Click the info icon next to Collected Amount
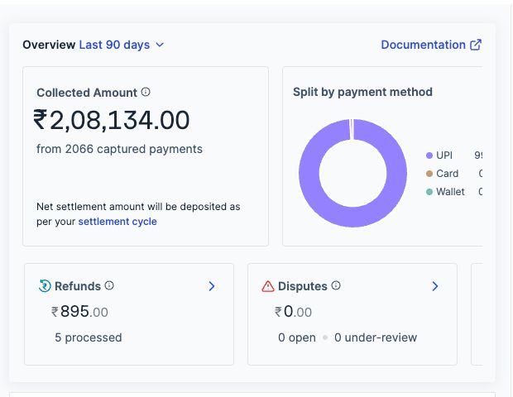The image size is (513, 397). pyautogui.click(x=146, y=93)
